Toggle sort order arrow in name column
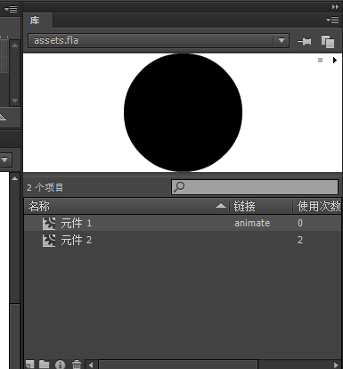Image resolution: width=343 pixels, height=369 pixels. [221, 206]
